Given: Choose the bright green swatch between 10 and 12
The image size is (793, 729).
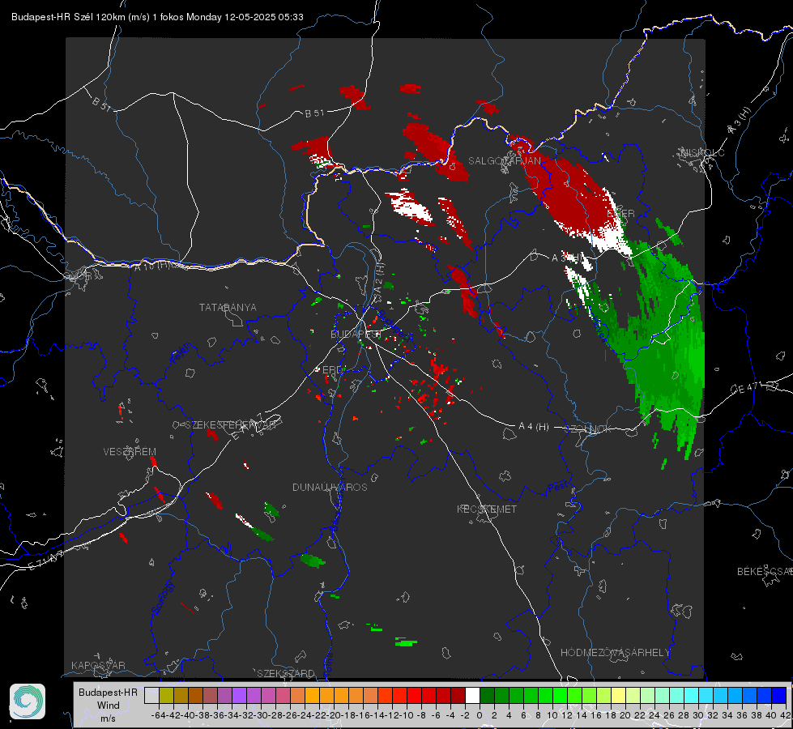Looking at the screenshot, I should [x=560, y=695].
